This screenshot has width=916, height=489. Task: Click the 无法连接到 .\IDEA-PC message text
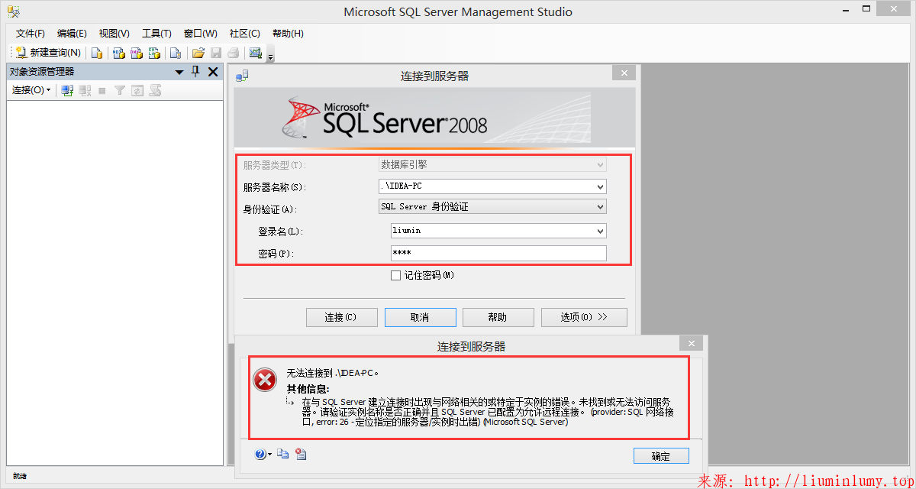[332, 374]
